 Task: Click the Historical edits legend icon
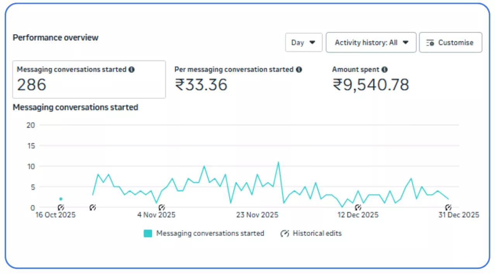coord(285,233)
